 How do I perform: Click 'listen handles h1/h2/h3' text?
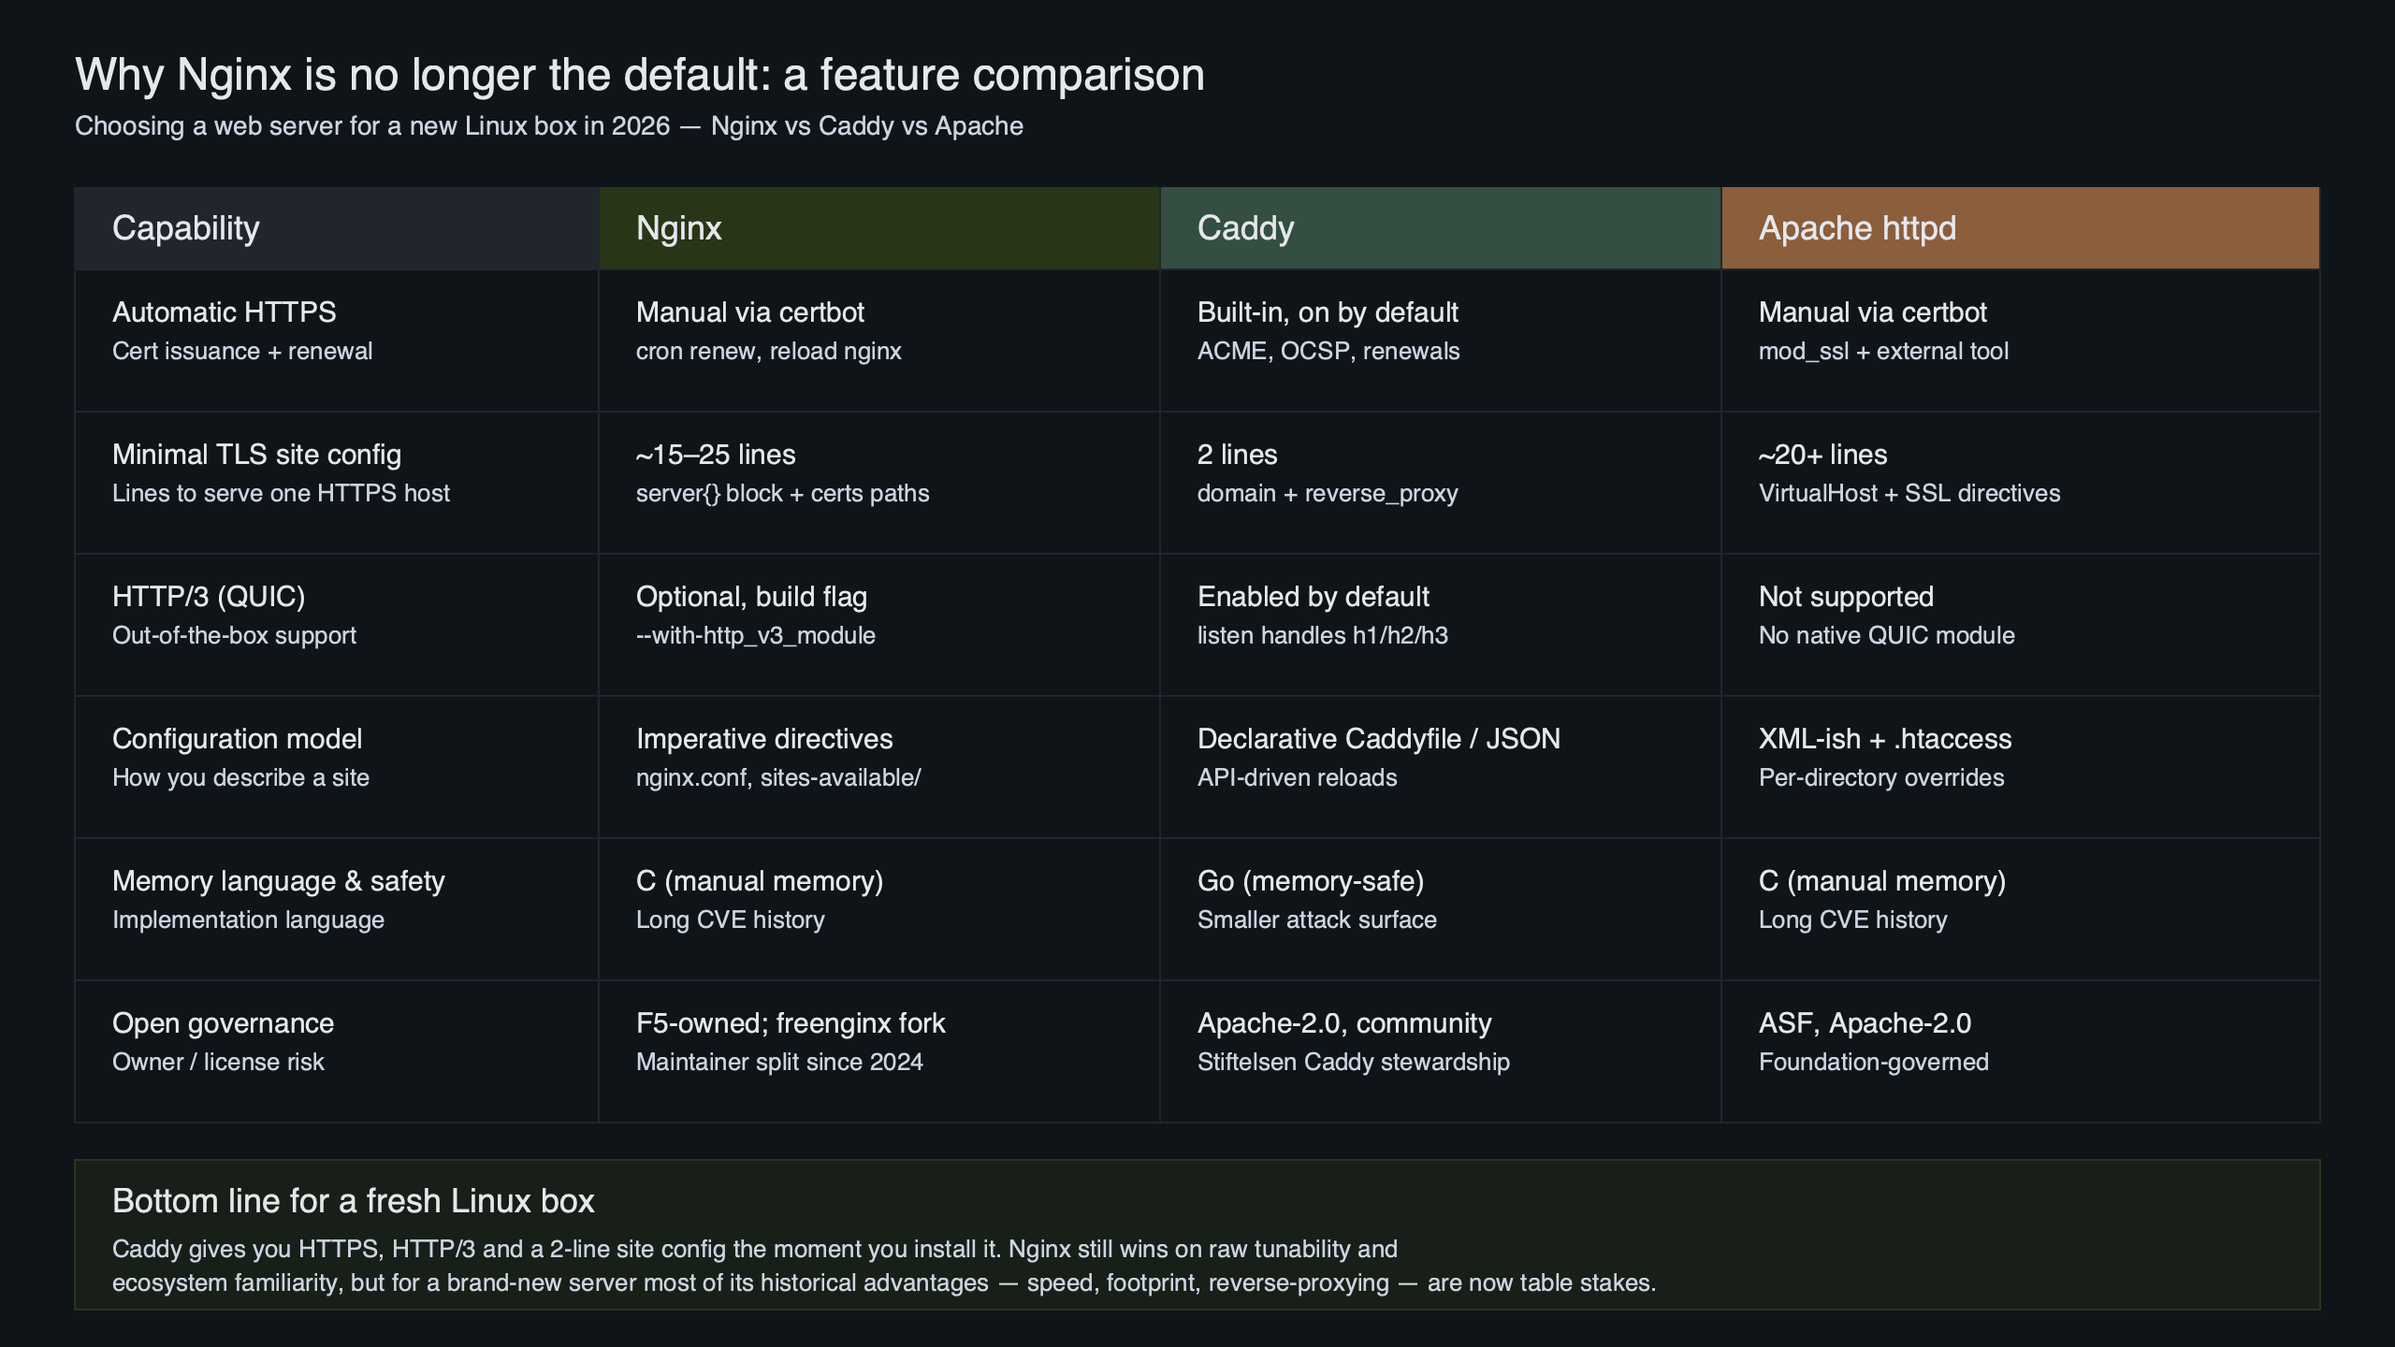[x=1323, y=636]
